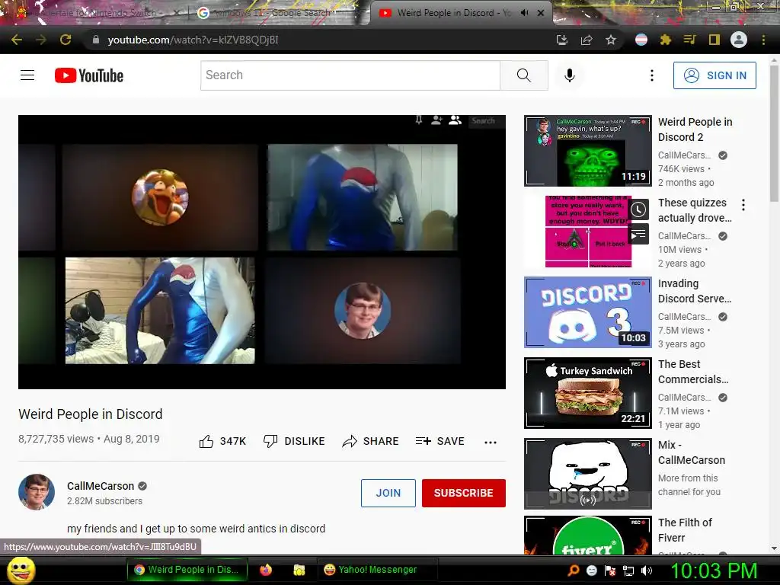This screenshot has height=585, width=780.
Task: Share the video
Action: (x=371, y=441)
